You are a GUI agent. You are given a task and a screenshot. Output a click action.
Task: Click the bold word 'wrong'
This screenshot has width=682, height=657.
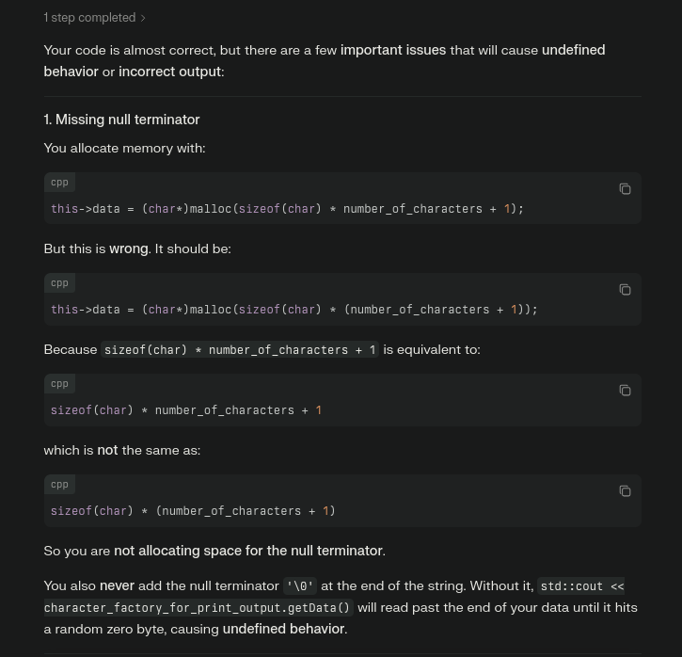tap(128, 248)
